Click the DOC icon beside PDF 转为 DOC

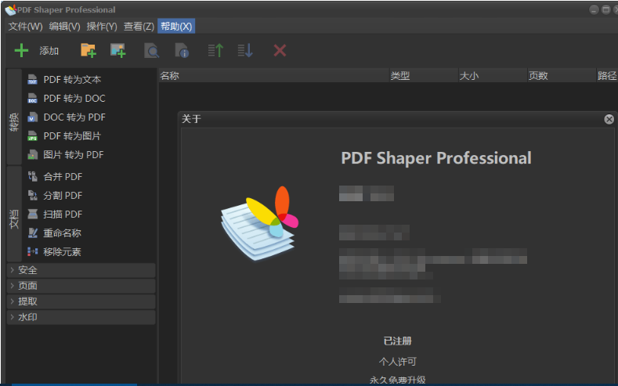[32, 99]
